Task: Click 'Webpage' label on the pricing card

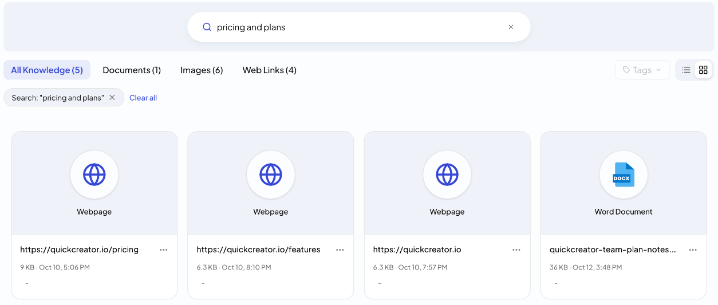Action: click(94, 212)
